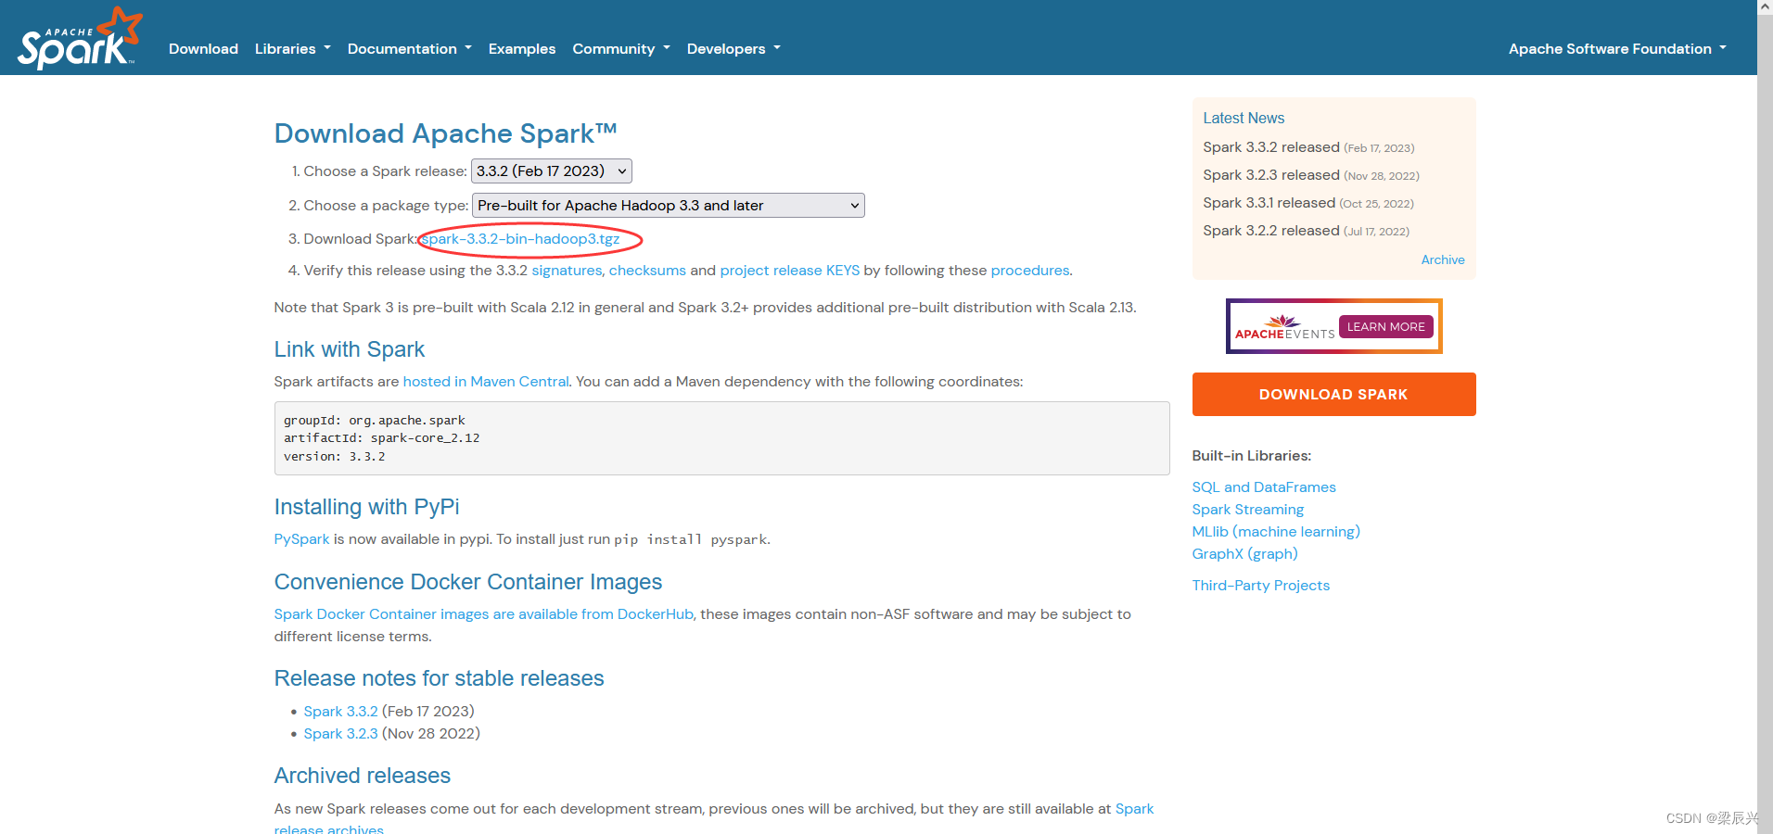Select the Examples menu item
This screenshot has height=834, width=1773.
pyautogui.click(x=521, y=48)
